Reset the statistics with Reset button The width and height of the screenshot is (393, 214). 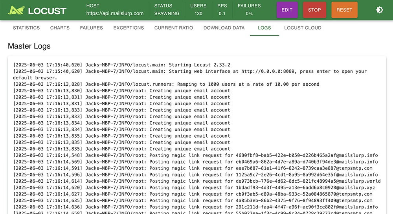344,10
